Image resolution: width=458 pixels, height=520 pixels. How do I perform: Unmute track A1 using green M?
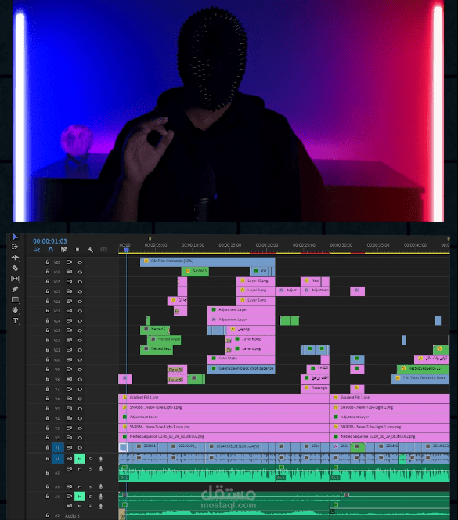tap(80, 459)
